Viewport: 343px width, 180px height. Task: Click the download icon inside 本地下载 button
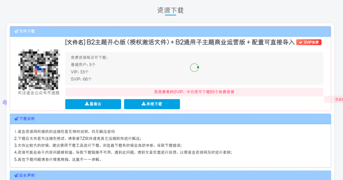(x=144, y=104)
